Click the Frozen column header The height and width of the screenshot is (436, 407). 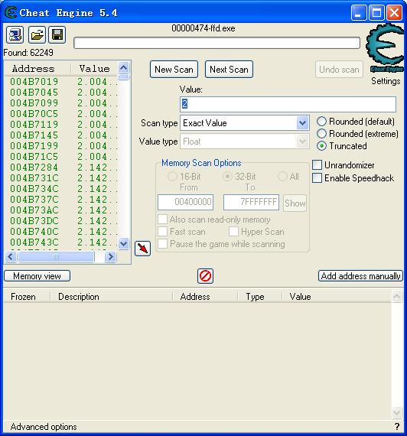pos(27,297)
